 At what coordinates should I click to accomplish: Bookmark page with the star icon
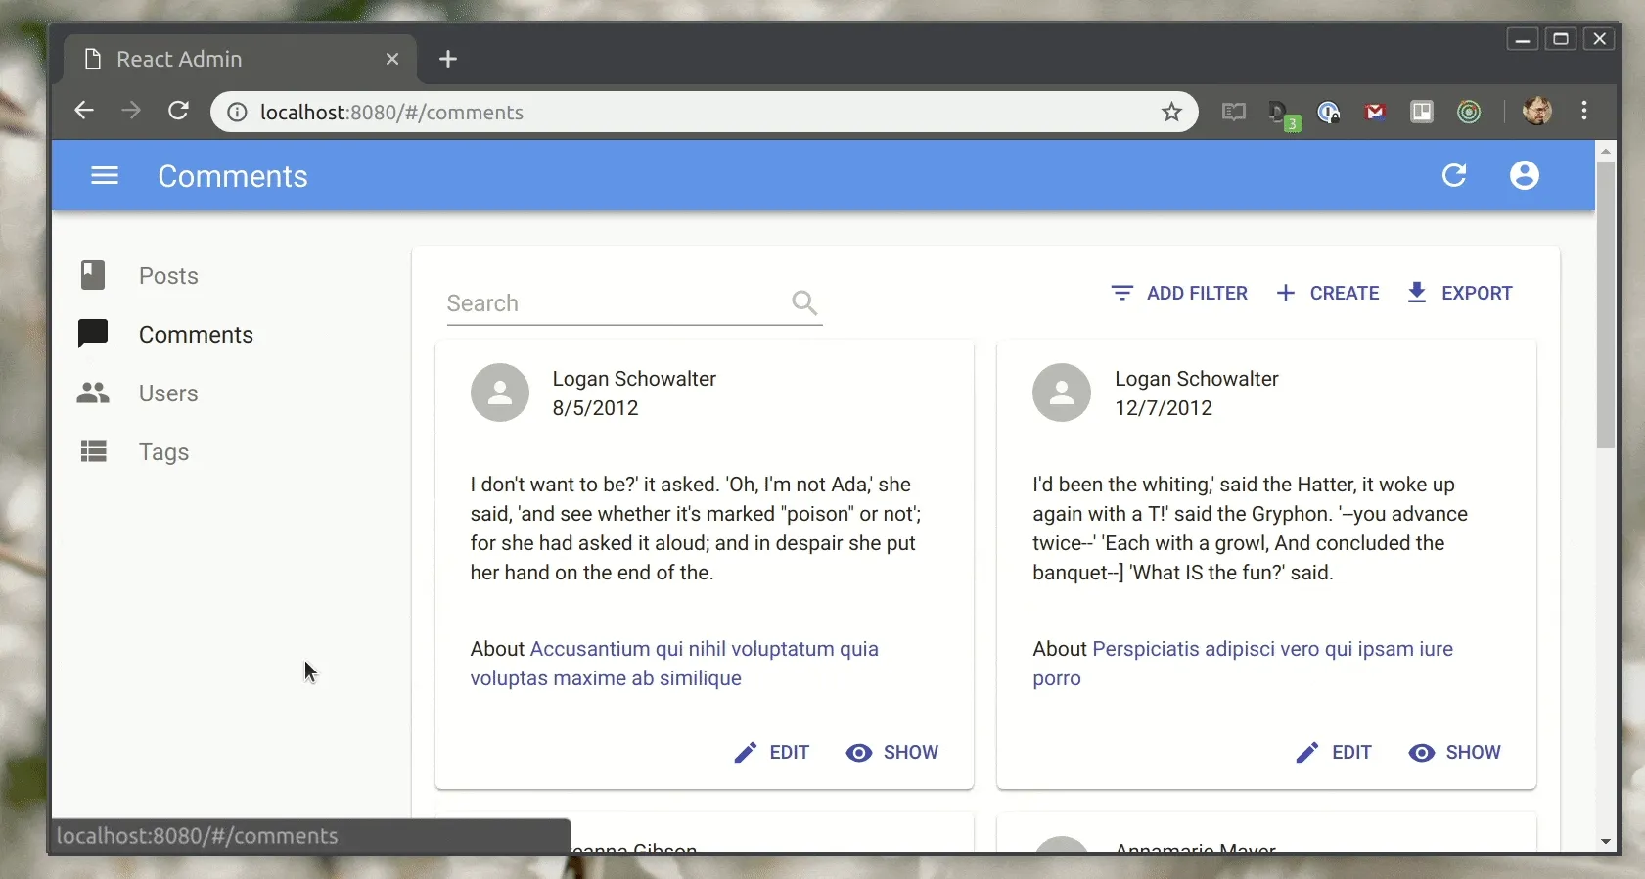1171,113
